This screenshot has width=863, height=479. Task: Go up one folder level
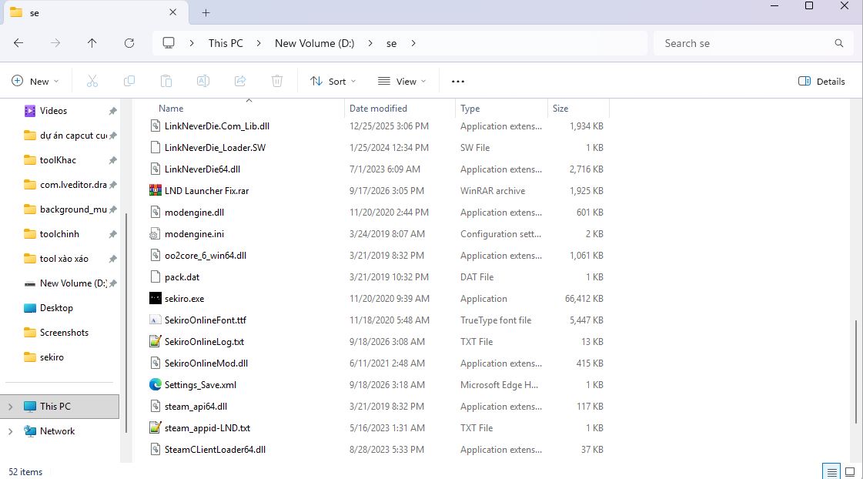pos(92,43)
